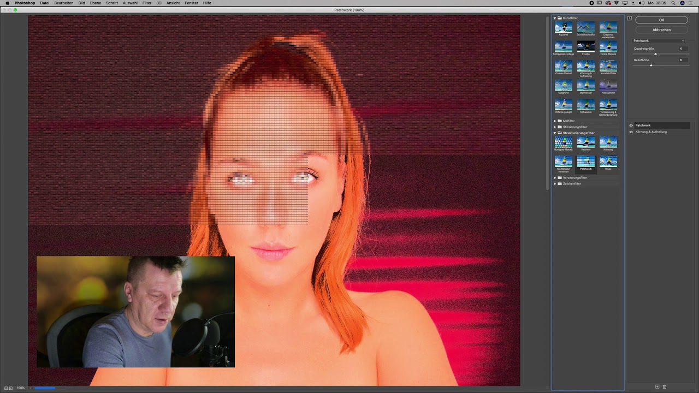
Task: Select the Buntglas-Mosaik filter thumbnail
Action: pos(564,142)
